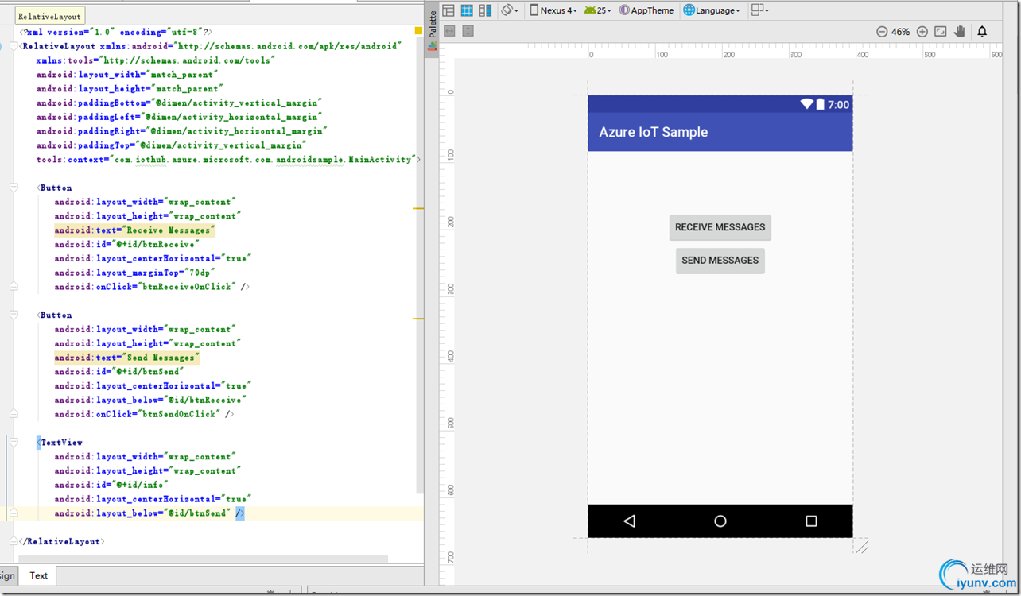
Task: Open the API 25 version dropdown
Action: [598, 10]
